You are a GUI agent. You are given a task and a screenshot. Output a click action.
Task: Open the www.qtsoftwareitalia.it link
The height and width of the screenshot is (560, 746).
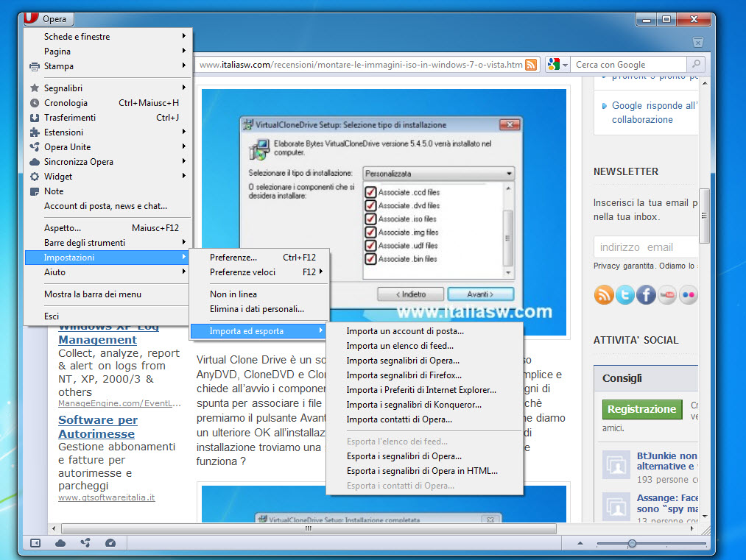point(107,497)
